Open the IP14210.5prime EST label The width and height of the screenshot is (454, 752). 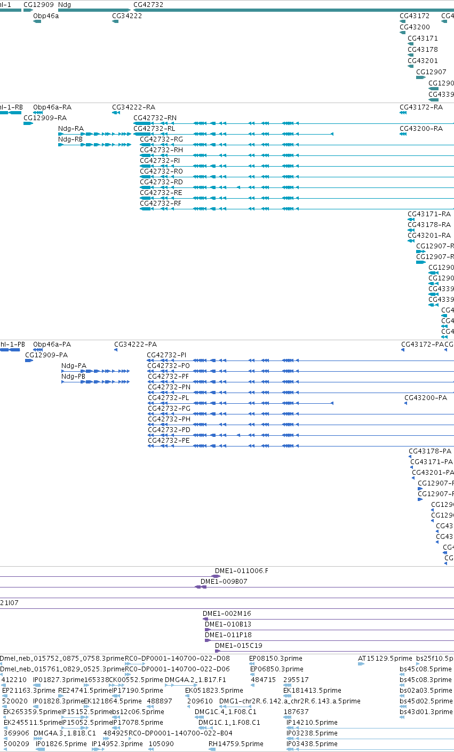click(312, 723)
